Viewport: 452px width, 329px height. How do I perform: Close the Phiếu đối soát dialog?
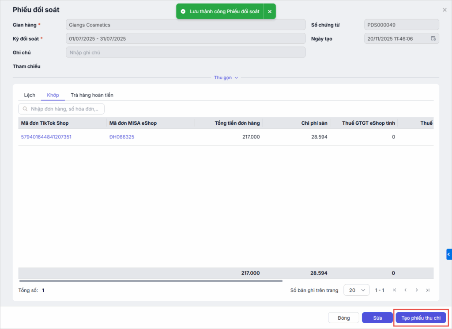pos(444,10)
